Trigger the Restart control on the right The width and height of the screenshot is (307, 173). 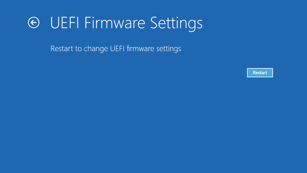(260, 72)
